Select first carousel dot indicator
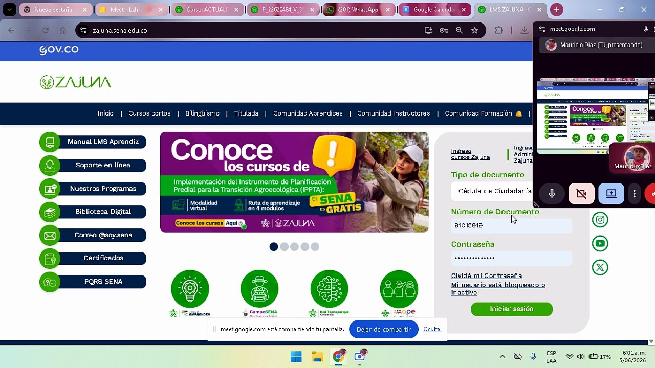This screenshot has height=368, width=655. pyautogui.click(x=274, y=247)
